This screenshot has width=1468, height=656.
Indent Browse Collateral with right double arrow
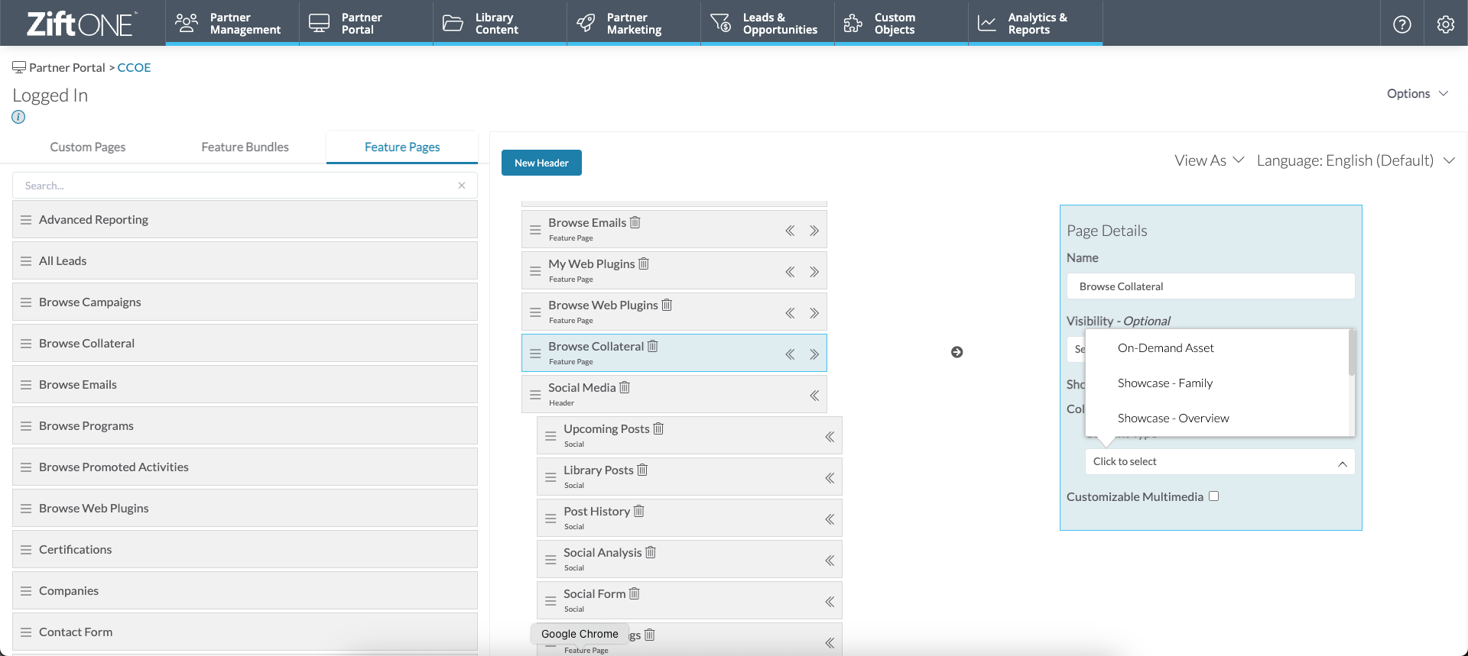click(x=814, y=354)
